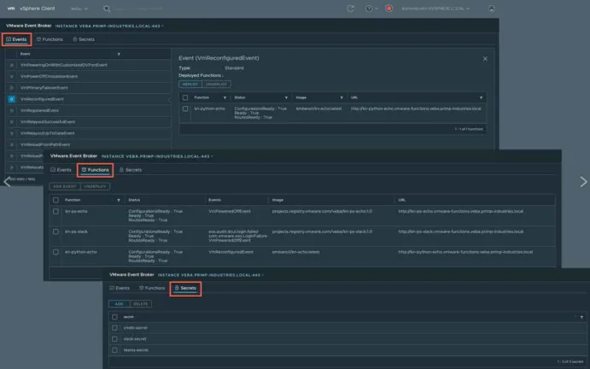Click the vm logo in header
590x369 pixels.
pos(11,9)
